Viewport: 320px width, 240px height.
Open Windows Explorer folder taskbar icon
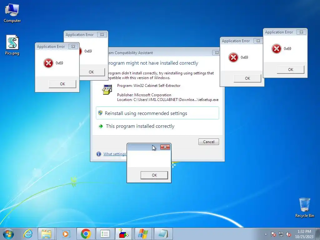46,234
